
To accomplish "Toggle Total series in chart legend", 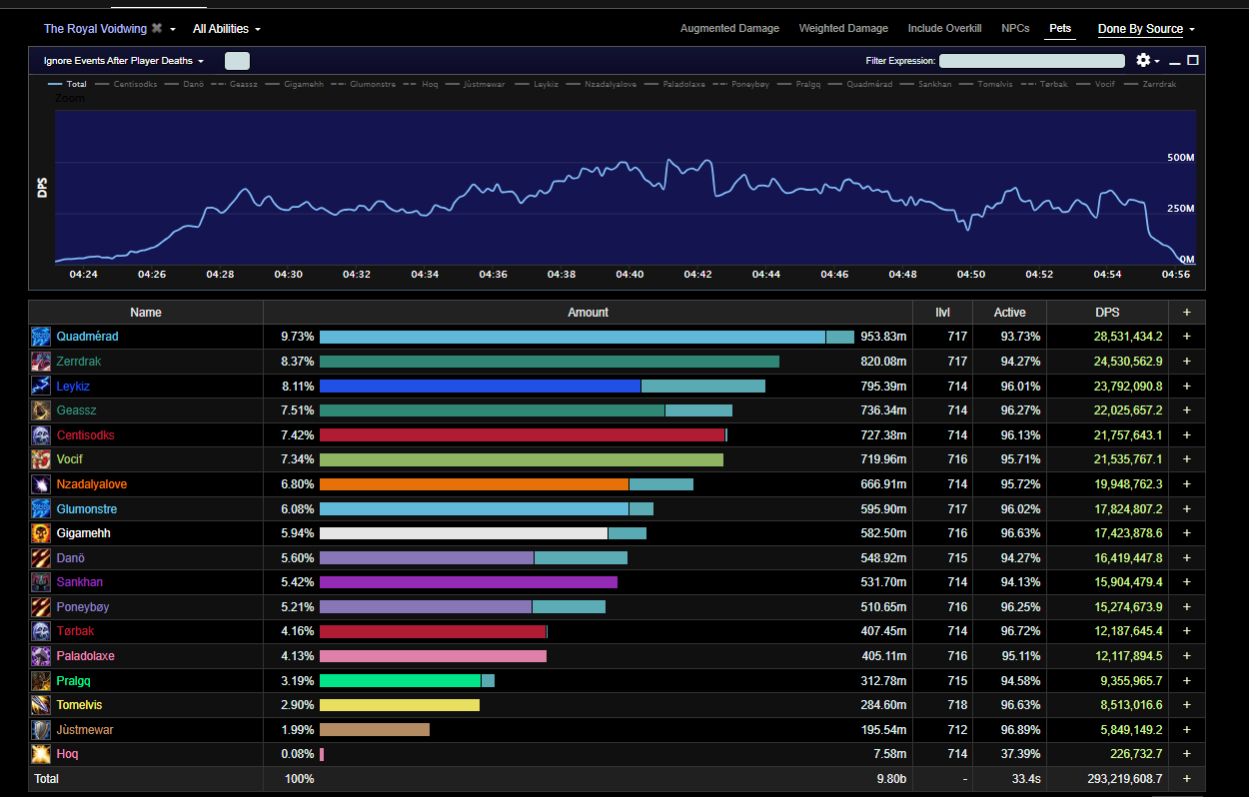I will pos(68,84).
